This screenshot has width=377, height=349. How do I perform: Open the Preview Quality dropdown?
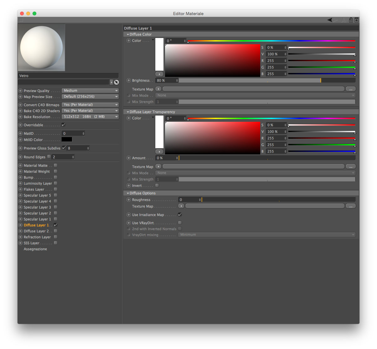pyautogui.click(x=90, y=90)
